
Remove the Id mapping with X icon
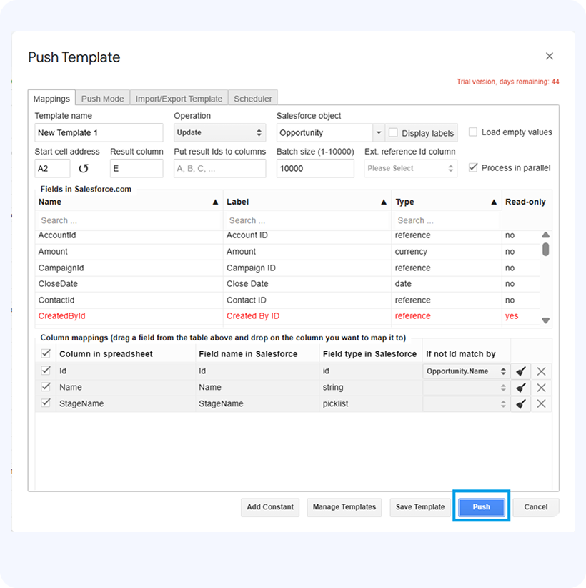pos(541,371)
